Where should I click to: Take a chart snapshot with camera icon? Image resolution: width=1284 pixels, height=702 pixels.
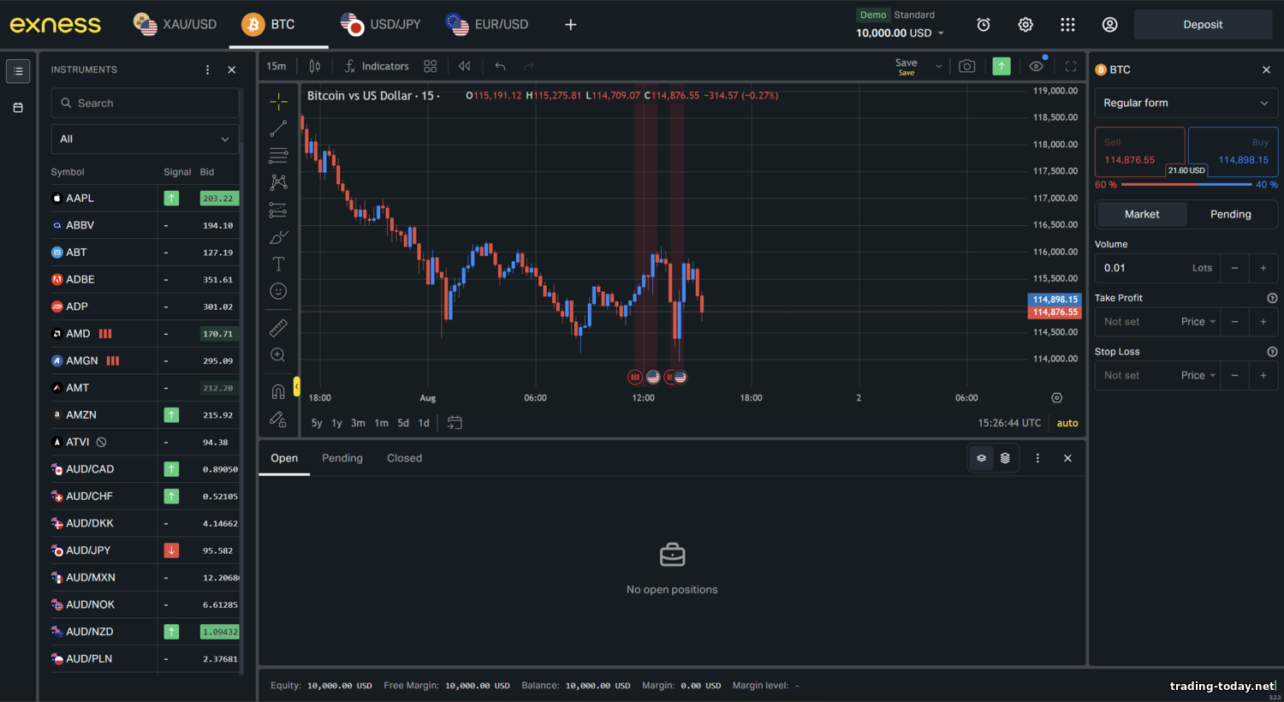[966, 66]
